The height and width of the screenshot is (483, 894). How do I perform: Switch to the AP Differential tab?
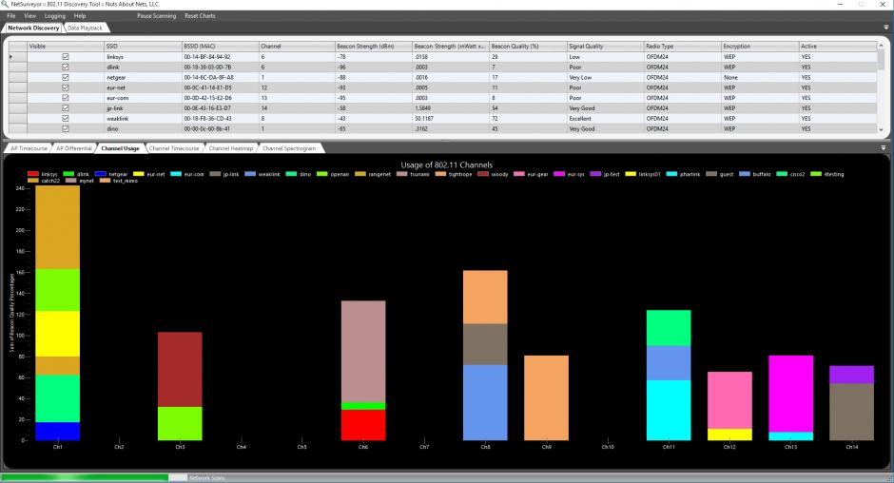click(74, 148)
